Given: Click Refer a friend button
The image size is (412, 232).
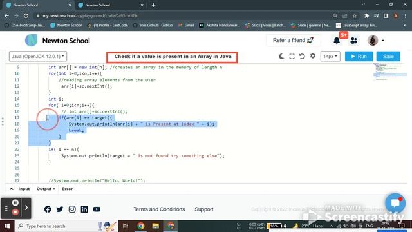Looking at the screenshot, I should pos(293,40).
